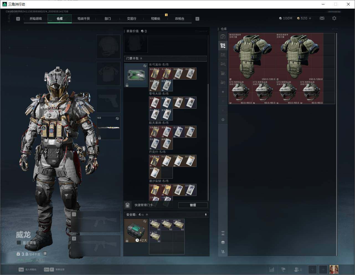Click secondary weapon slot 2
The image size is (355, 275).
(96, 246)
